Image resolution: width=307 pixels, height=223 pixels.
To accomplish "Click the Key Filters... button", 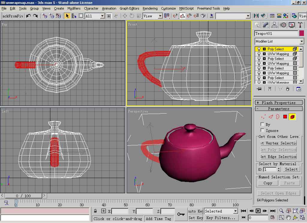I will coord(220,218).
